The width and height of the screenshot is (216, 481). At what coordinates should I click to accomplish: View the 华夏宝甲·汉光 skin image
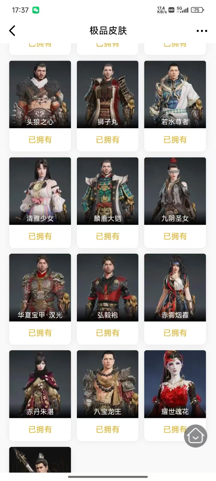[x=40, y=287]
